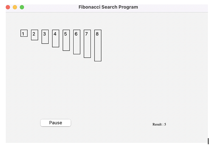The width and height of the screenshot is (215, 152).
Task: Click the Result : 5 label
Action: (x=159, y=124)
